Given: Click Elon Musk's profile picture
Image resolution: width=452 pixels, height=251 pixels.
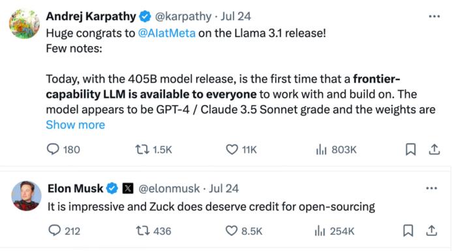Looking at the screenshot, I should 26,196.
